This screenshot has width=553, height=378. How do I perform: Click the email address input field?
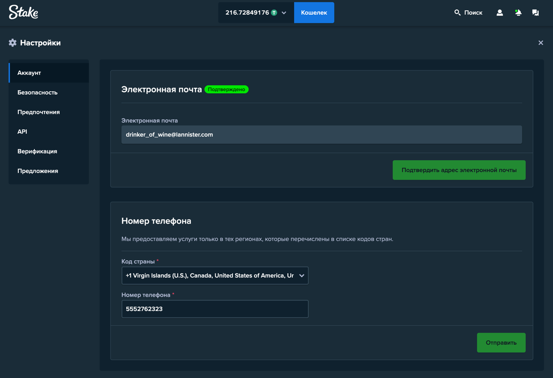[x=322, y=134]
